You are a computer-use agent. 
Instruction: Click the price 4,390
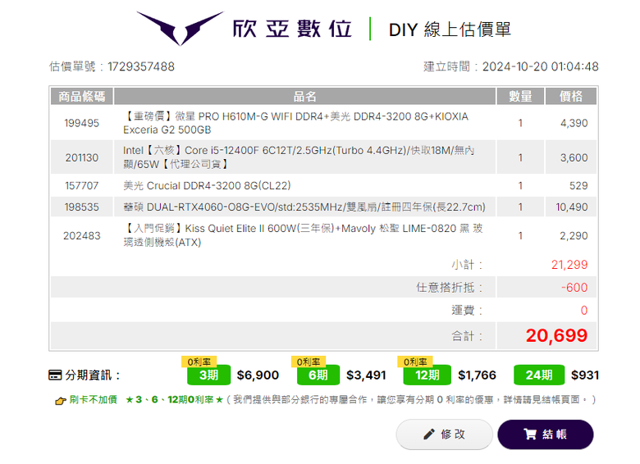[574, 123]
